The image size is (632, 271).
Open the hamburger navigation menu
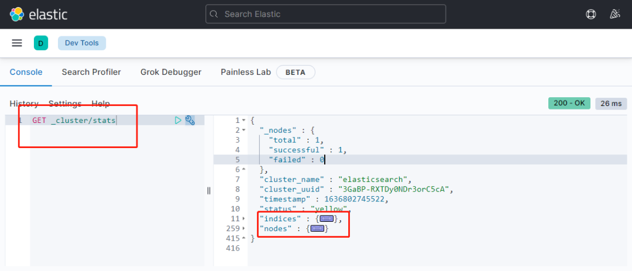[17, 43]
